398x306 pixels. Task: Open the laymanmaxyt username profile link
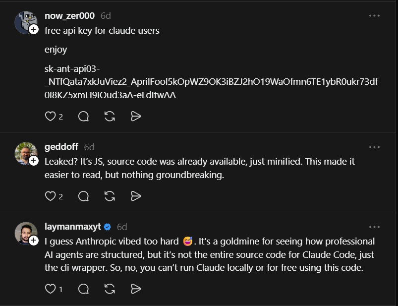coord(72,227)
